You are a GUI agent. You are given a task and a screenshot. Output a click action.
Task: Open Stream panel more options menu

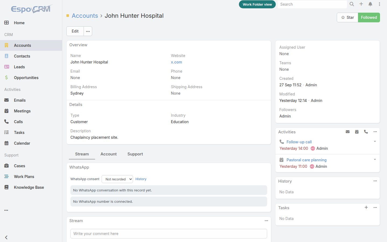pyautogui.click(x=266, y=221)
